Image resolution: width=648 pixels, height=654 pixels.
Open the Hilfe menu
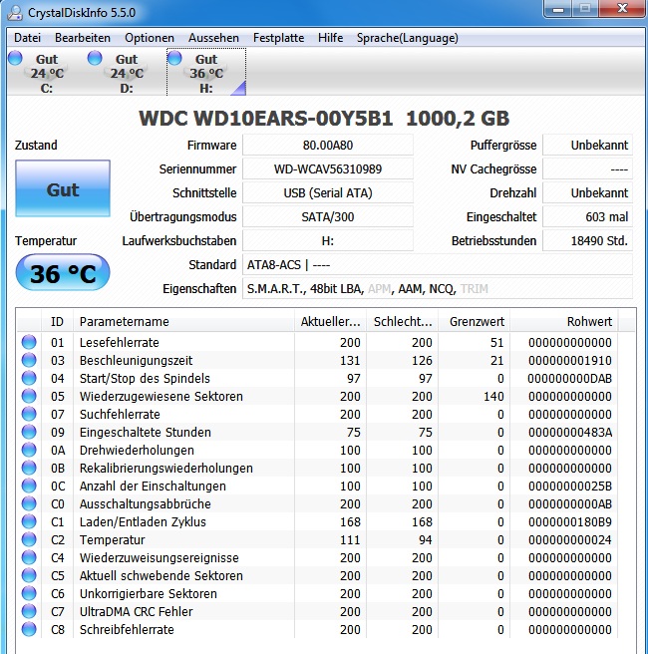pyautogui.click(x=330, y=38)
